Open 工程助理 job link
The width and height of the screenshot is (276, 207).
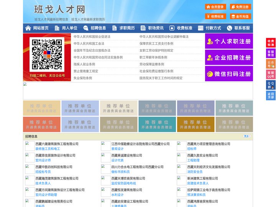click(x=193, y=160)
